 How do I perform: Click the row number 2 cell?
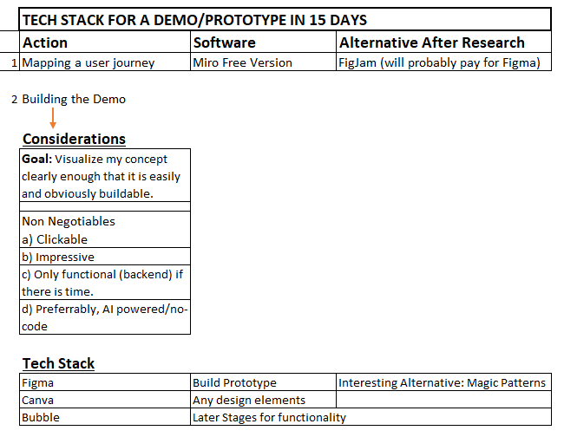pos(14,99)
